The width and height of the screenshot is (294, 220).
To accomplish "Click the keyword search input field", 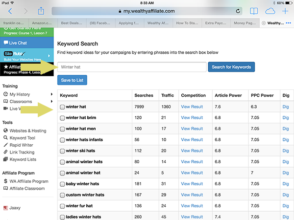I will coord(132,67).
